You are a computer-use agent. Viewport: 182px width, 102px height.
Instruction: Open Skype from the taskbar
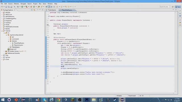click(44, 100)
